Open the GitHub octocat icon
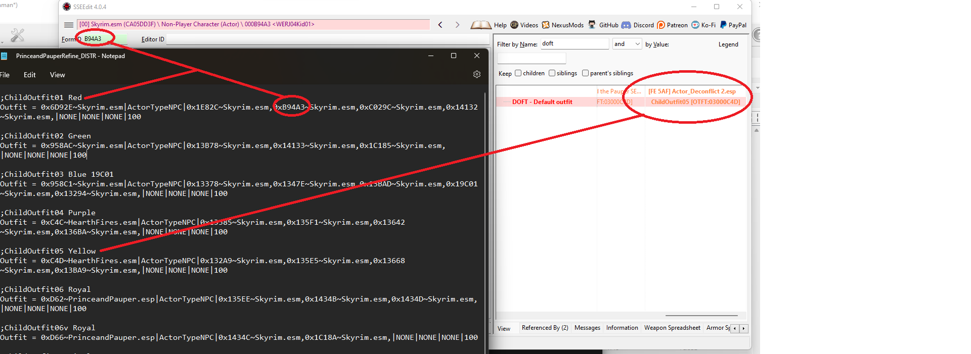This screenshot has width=971, height=354. 592,25
